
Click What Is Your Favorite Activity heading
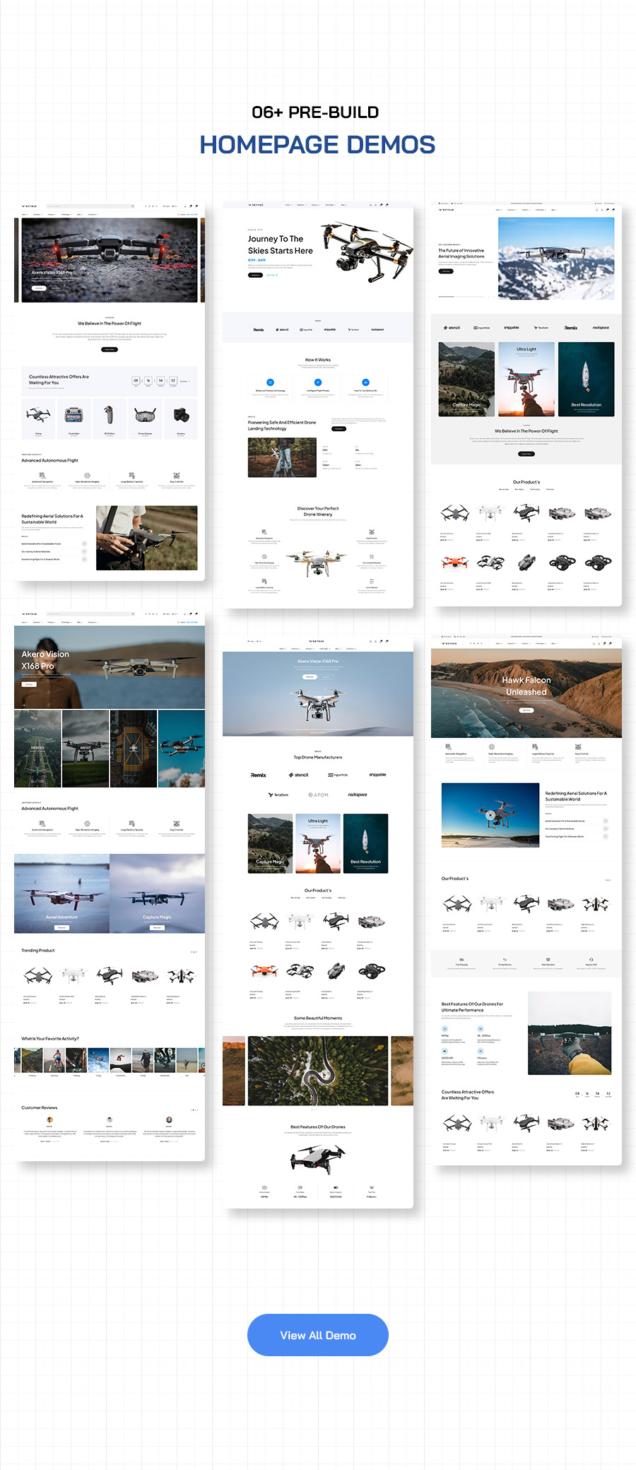tap(50, 1038)
